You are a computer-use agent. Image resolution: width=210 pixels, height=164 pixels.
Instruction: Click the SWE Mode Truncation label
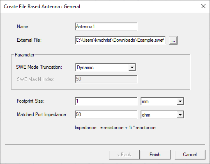pyautogui.click(x=39, y=67)
